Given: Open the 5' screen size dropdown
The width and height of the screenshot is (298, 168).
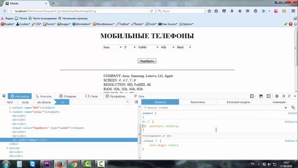Looking at the screenshot, I should pyautogui.click(x=130, y=47).
